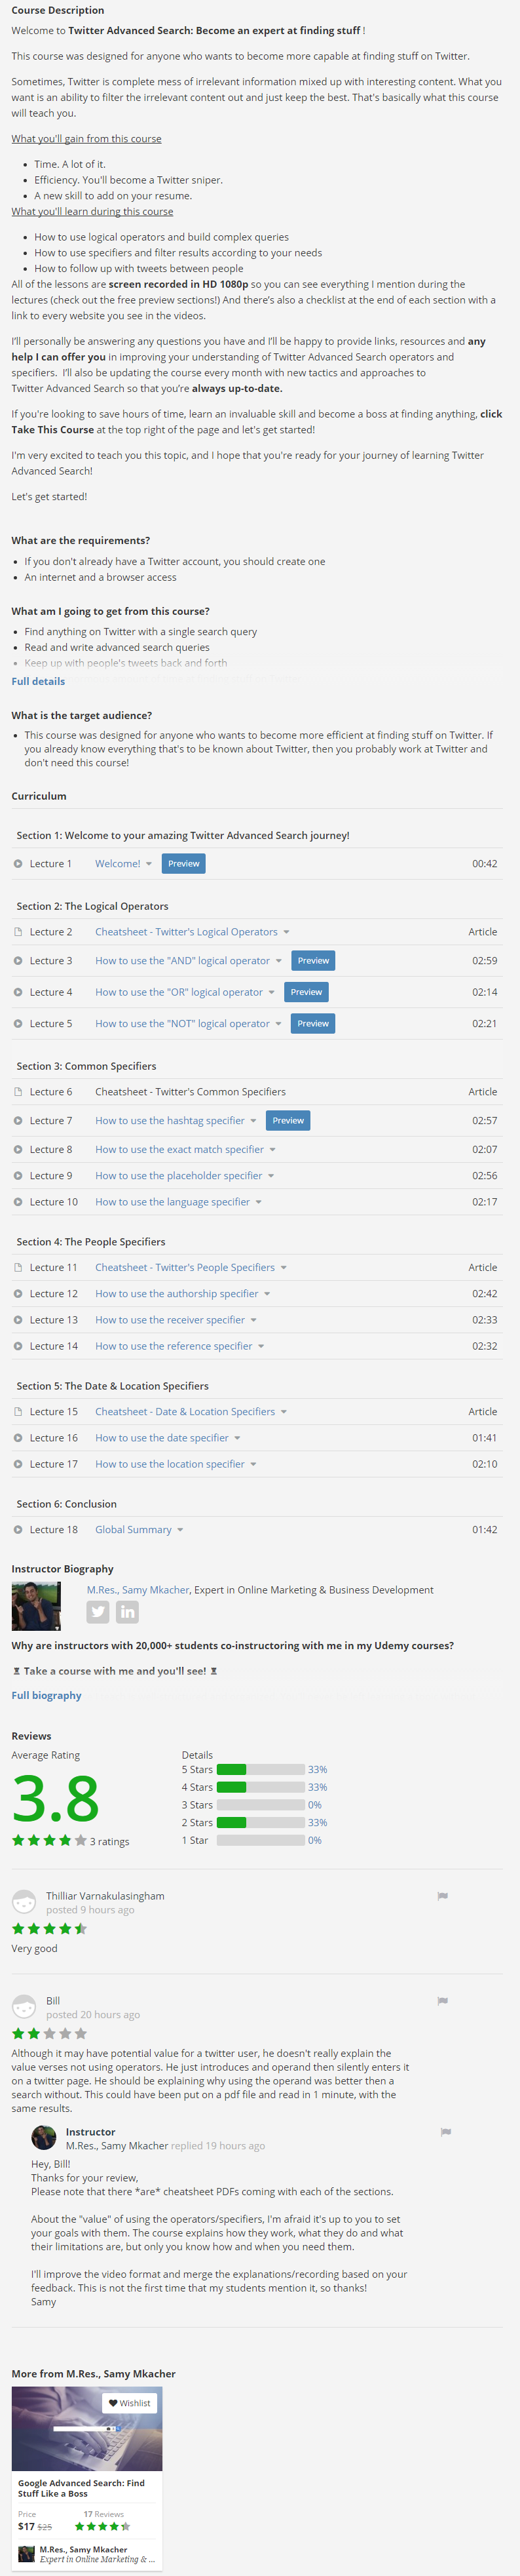This screenshot has width=520, height=2576.
Task: Open How to use the receiver specifier
Action: click(170, 1319)
